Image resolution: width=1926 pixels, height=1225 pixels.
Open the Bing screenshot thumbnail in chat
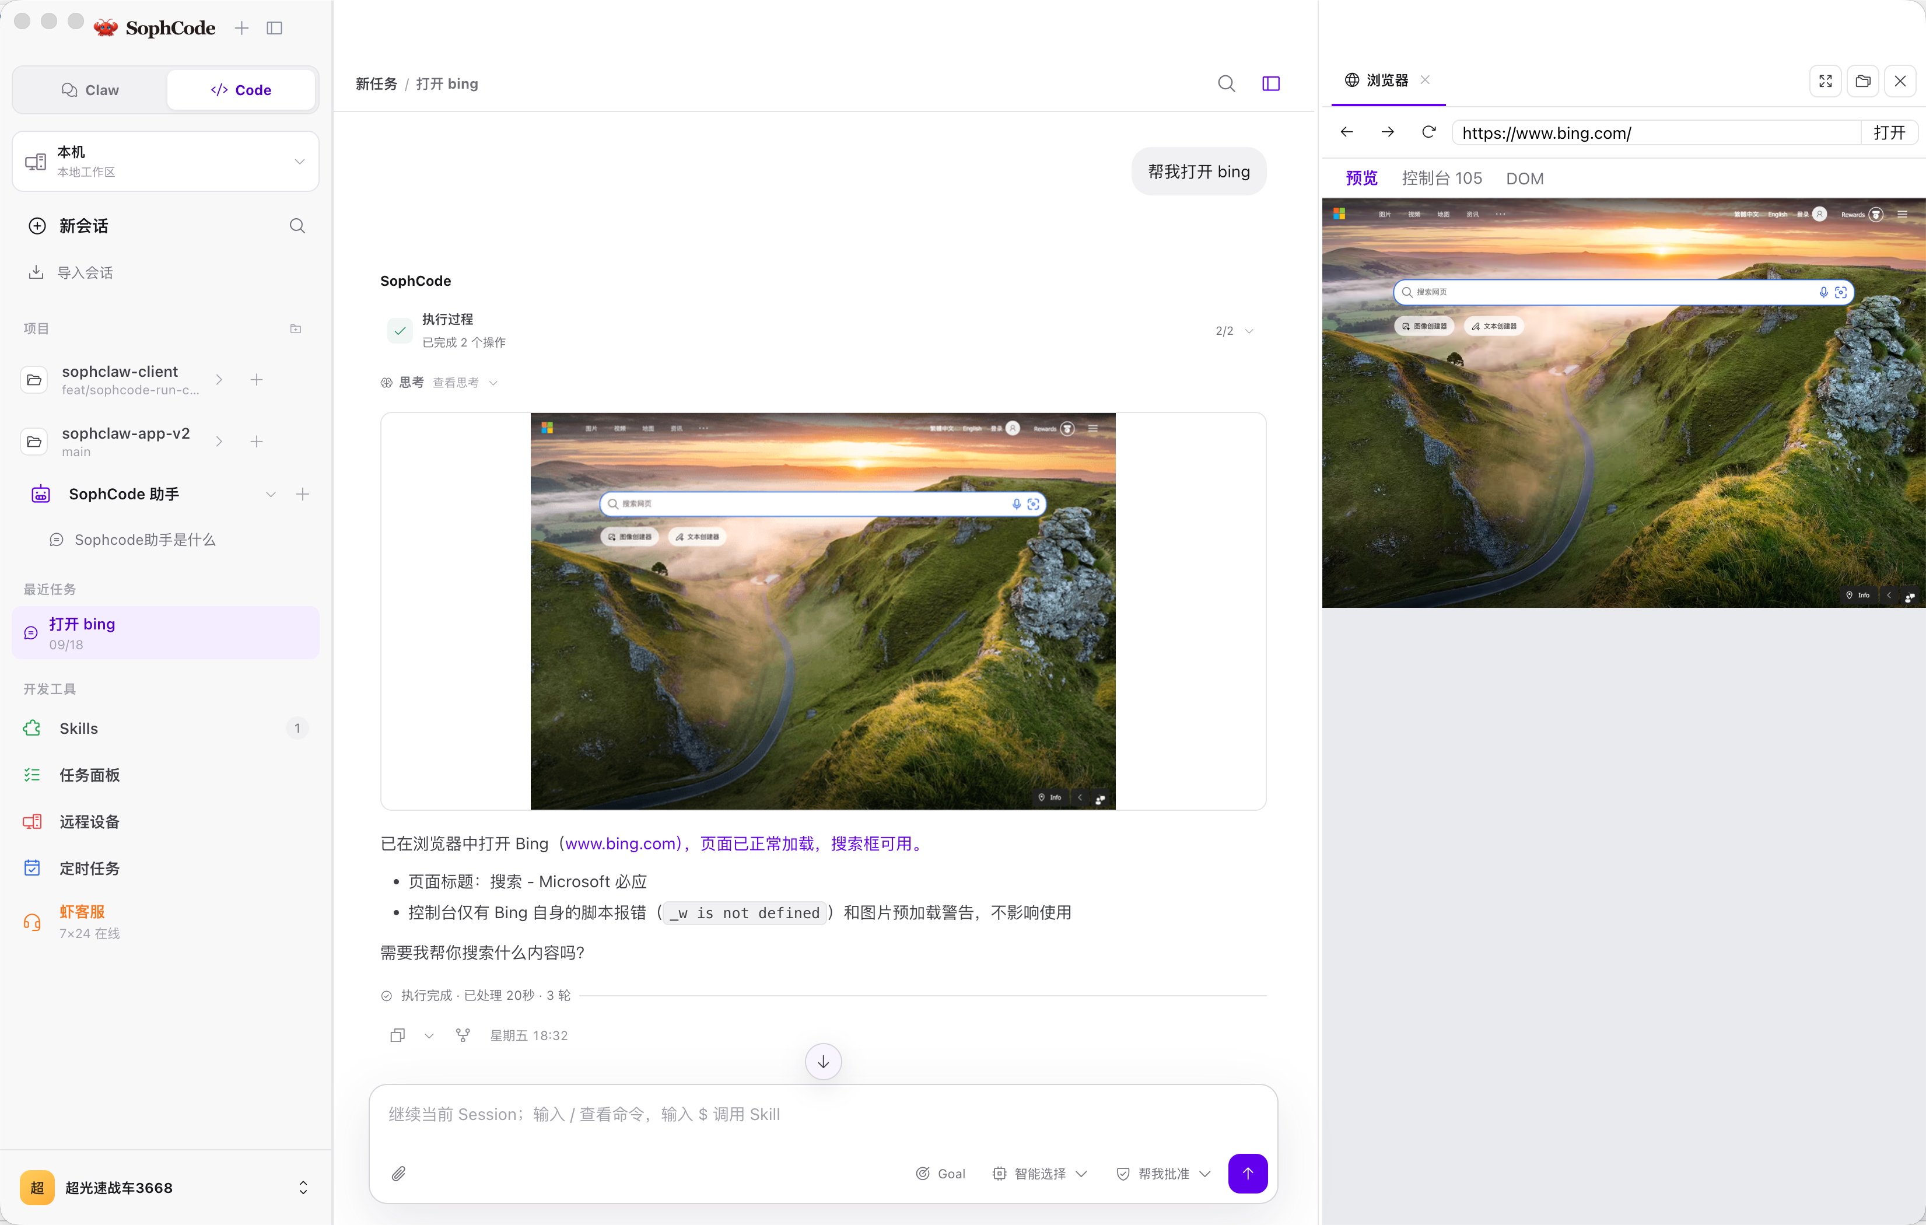[823, 611]
